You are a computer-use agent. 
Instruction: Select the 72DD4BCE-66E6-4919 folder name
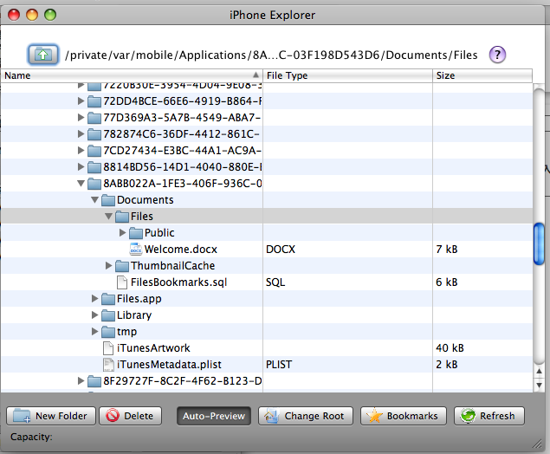point(183,101)
